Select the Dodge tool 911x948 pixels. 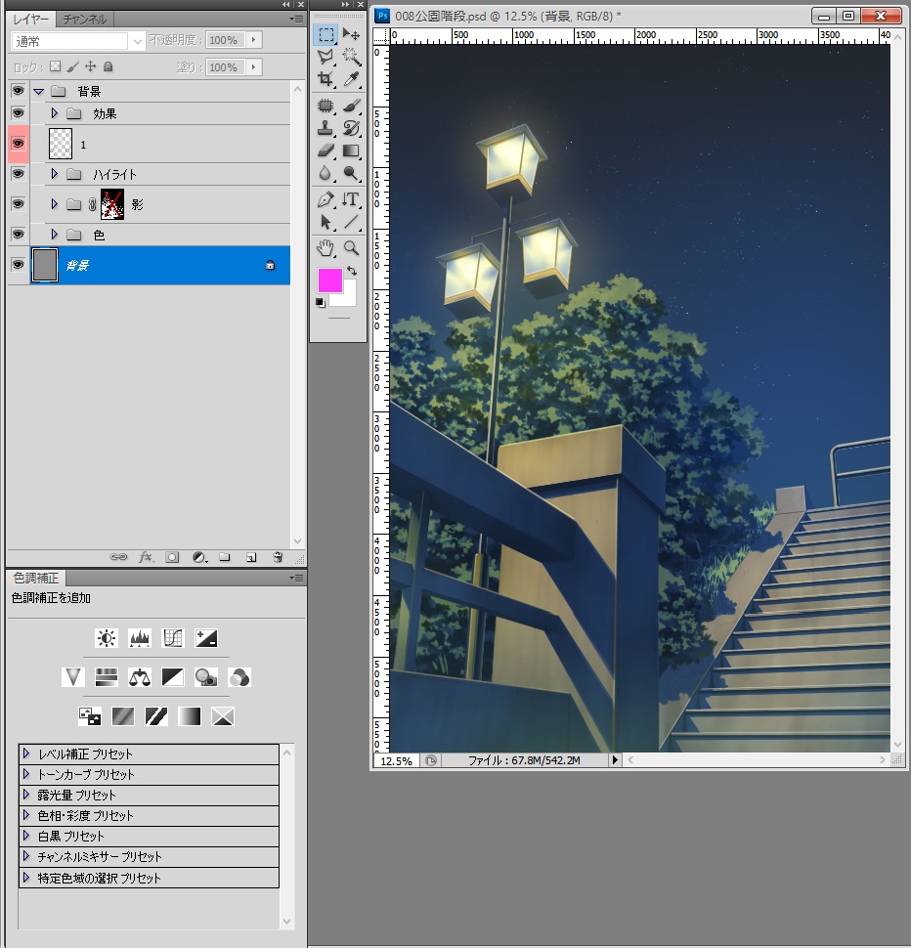pyautogui.click(x=351, y=174)
